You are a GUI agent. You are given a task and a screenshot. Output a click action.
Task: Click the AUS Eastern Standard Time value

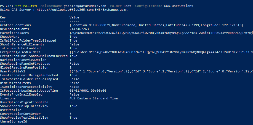click(94, 98)
